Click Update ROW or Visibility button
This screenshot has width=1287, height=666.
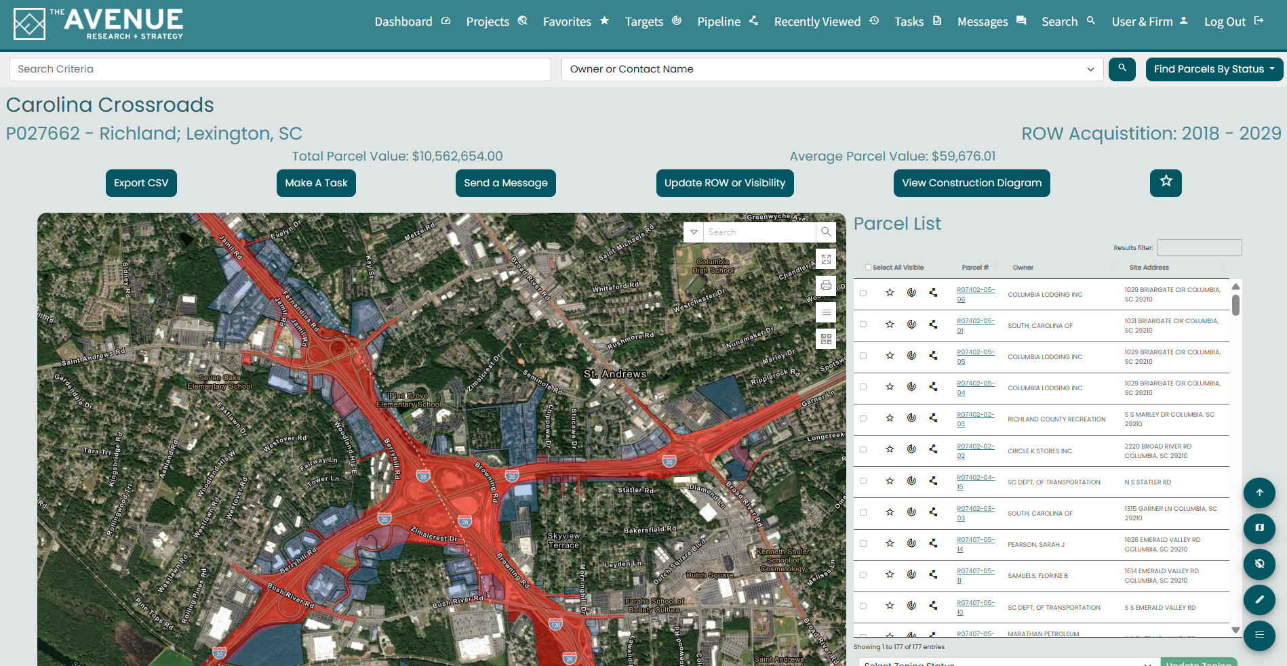(x=725, y=183)
